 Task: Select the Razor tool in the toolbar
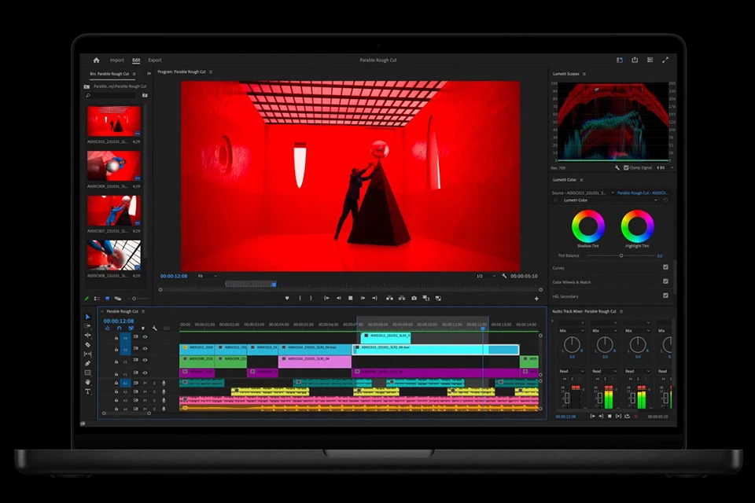[x=87, y=345]
